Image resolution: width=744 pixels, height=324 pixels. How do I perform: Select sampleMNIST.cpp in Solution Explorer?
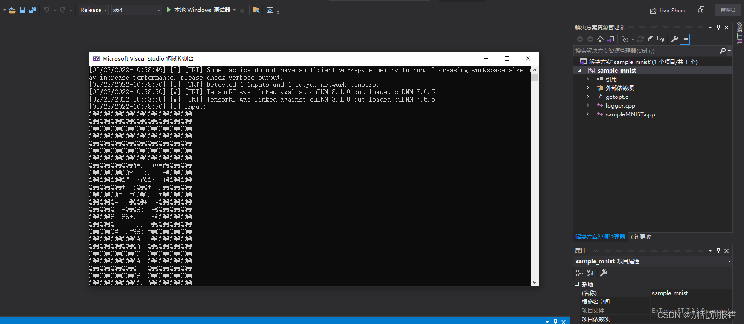630,114
